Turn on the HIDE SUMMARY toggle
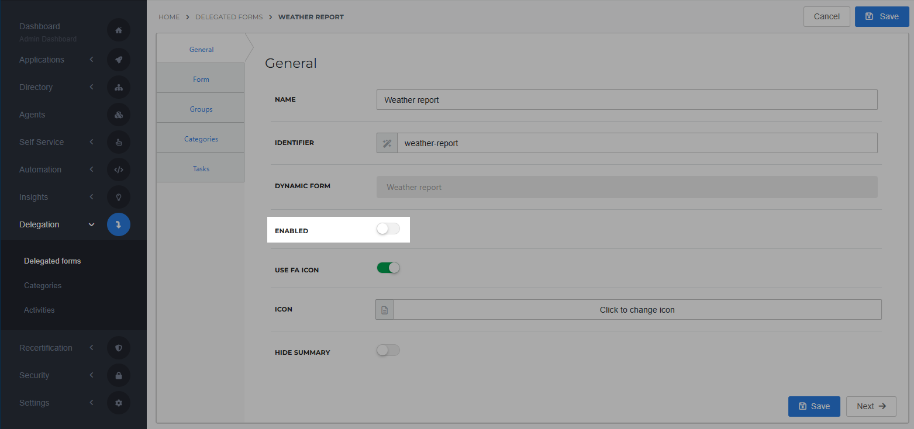The width and height of the screenshot is (914, 429). pyautogui.click(x=388, y=350)
